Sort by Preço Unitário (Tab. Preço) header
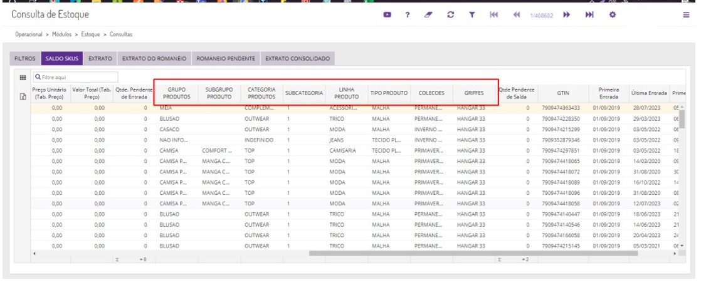The image size is (706, 285). tap(50, 93)
